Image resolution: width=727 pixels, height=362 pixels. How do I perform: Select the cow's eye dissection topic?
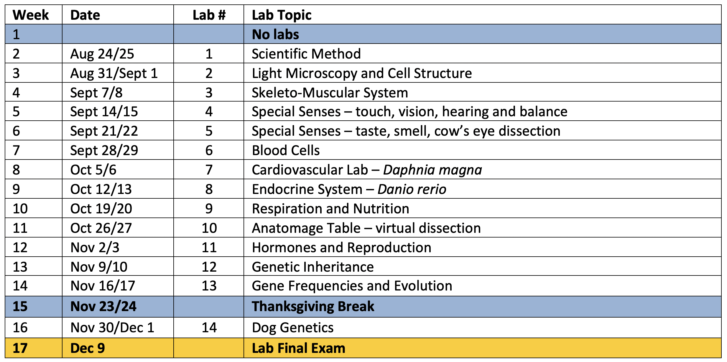coord(483,131)
